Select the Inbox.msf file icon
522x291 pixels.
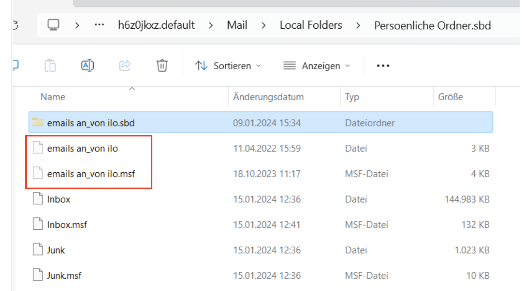pyautogui.click(x=37, y=225)
